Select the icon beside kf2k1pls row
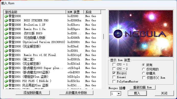 (x=6, y=77)
